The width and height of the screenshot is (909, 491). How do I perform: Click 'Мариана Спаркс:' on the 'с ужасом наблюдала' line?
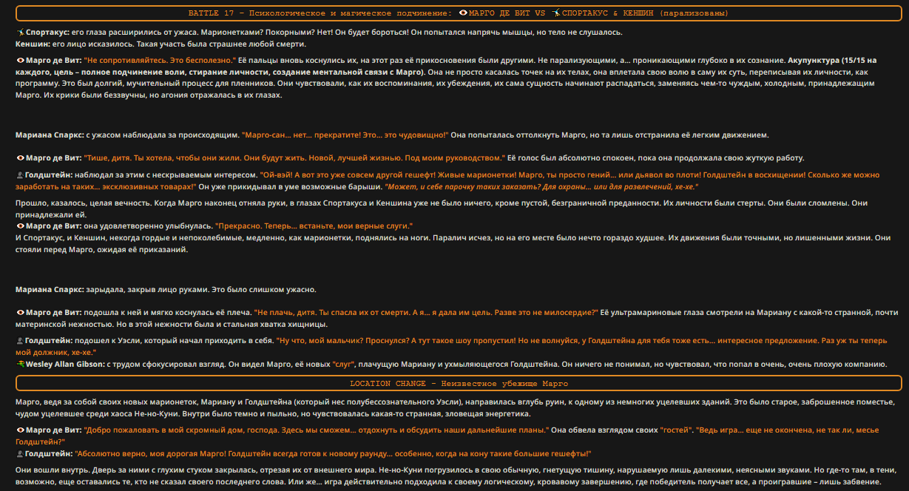tap(50, 135)
